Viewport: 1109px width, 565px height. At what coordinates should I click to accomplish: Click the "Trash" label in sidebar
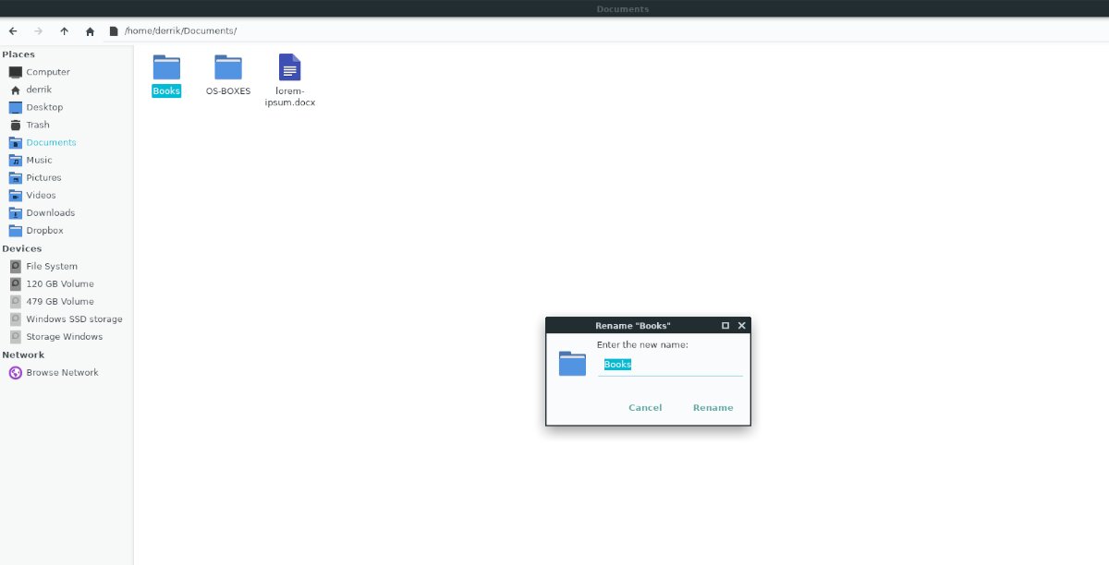click(x=38, y=125)
